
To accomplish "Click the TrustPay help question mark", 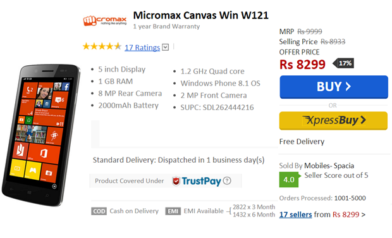I will click(227, 180).
